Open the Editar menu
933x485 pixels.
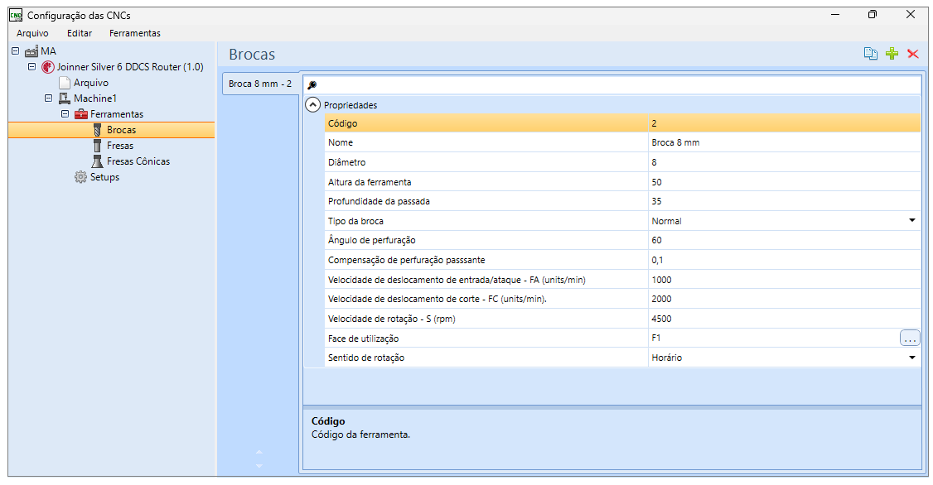[80, 33]
